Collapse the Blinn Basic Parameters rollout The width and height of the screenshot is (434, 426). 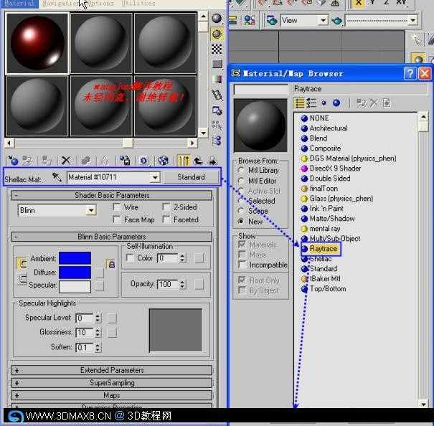coord(112,237)
